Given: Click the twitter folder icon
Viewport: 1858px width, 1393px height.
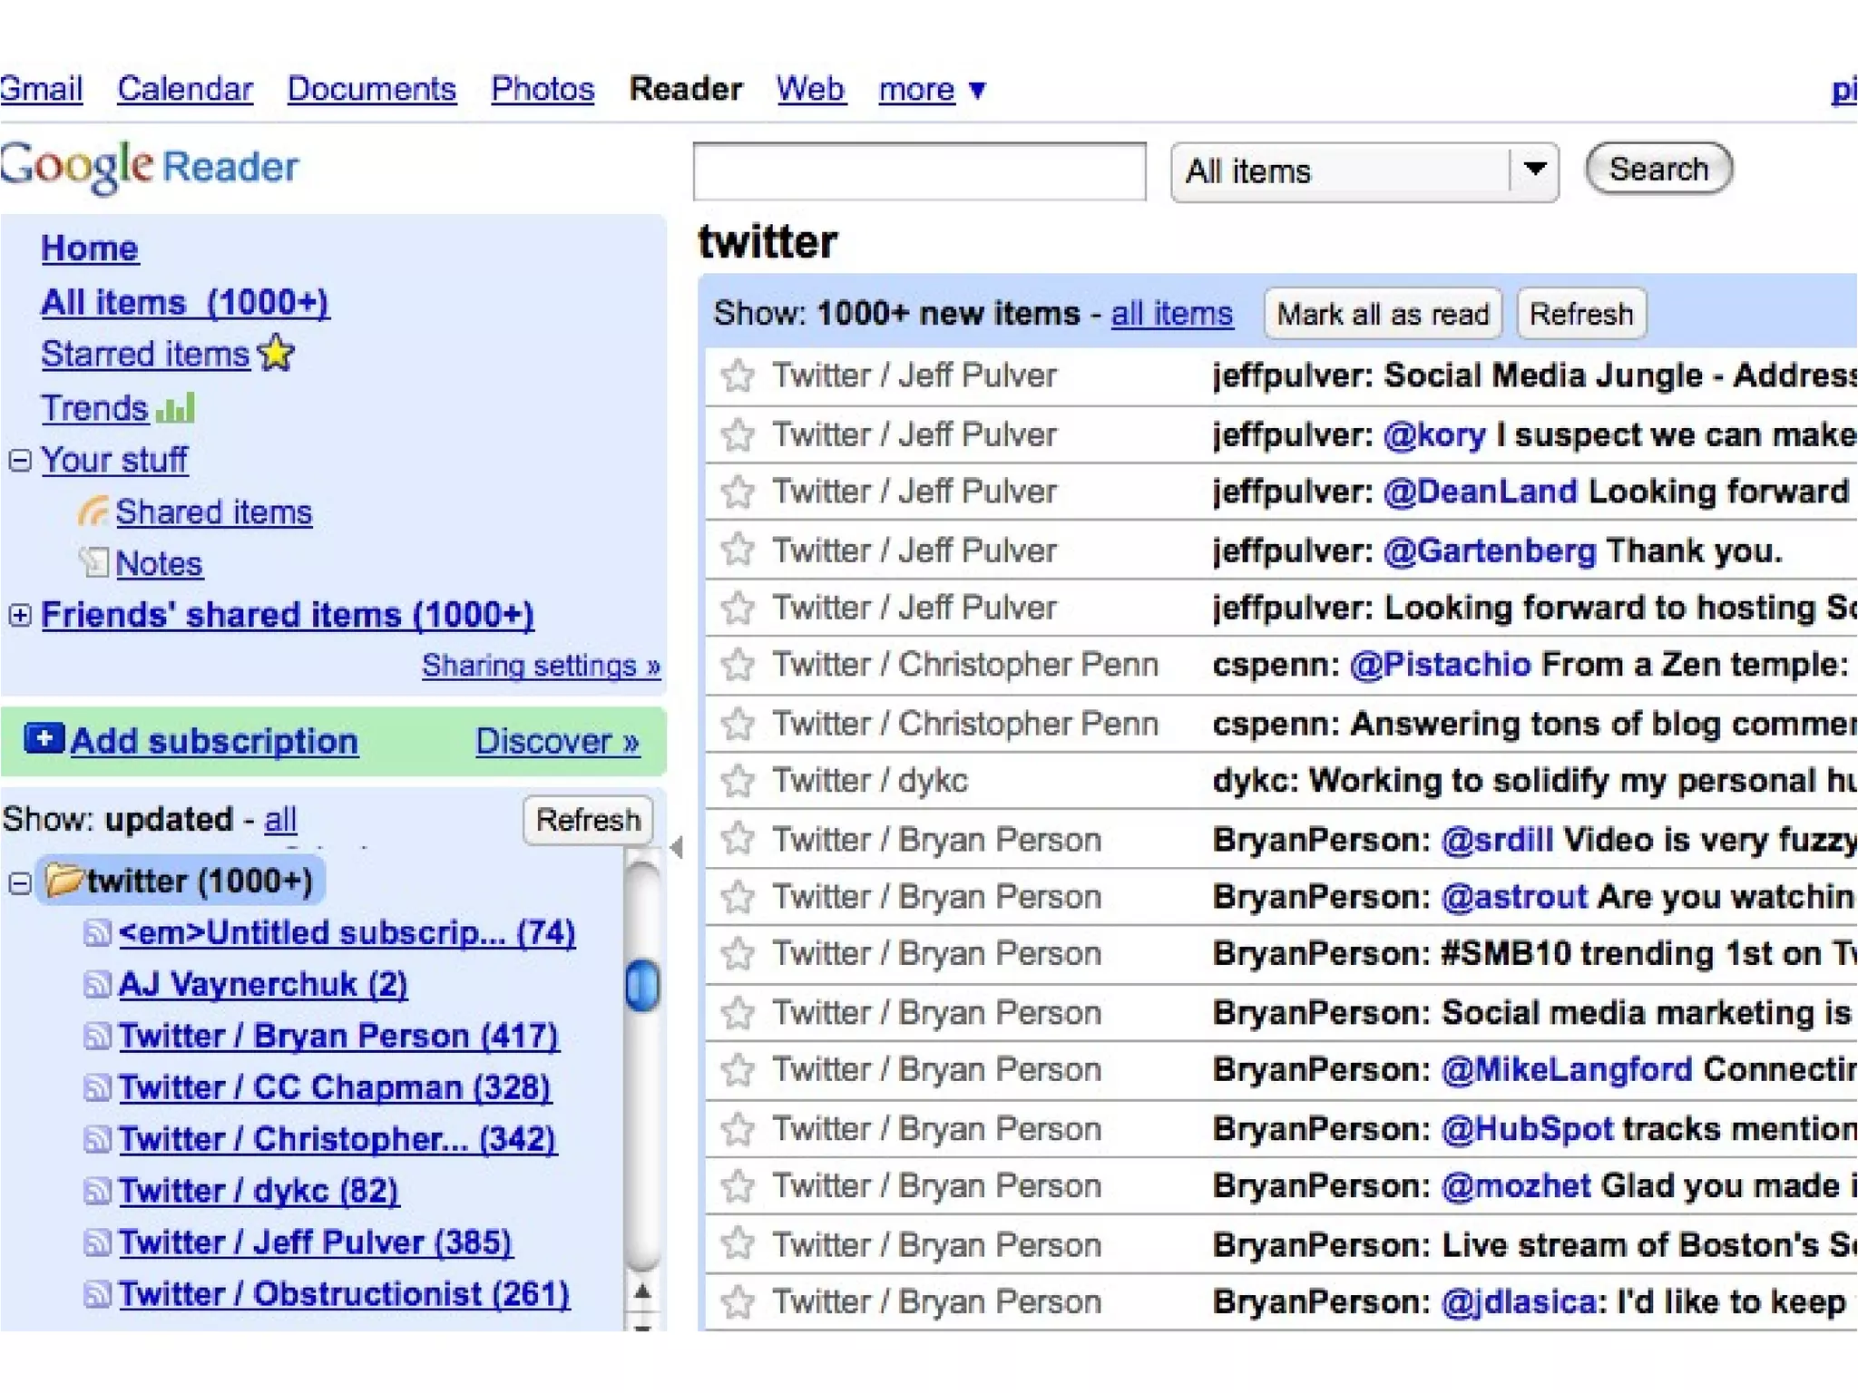Looking at the screenshot, I should pos(64,880).
